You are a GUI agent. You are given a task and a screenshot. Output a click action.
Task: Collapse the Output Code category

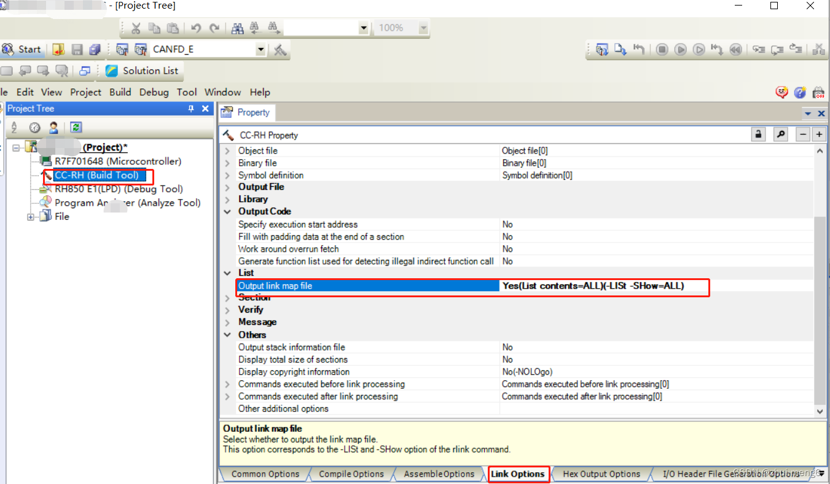tap(228, 211)
